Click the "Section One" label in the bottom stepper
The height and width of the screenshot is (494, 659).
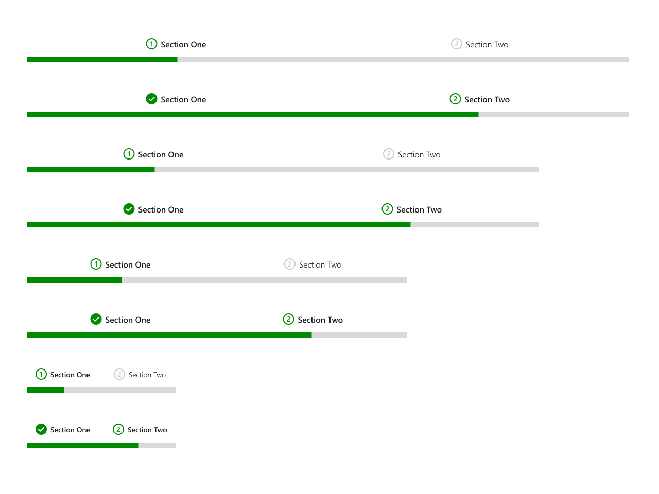(x=70, y=430)
